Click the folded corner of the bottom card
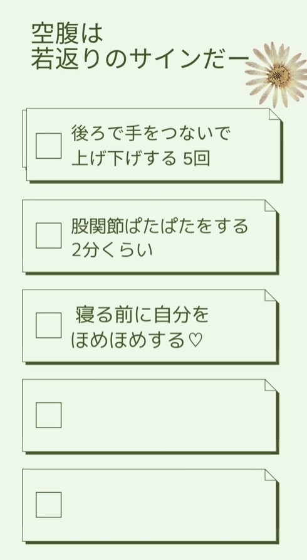The image size is (307, 560). [270, 475]
